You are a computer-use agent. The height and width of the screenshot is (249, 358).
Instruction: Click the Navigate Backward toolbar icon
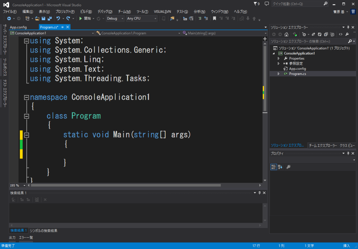coord(9,19)
